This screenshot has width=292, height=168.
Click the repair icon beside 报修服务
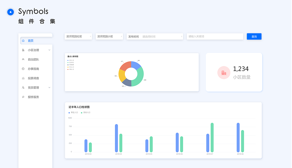click(x=23, y=97)
